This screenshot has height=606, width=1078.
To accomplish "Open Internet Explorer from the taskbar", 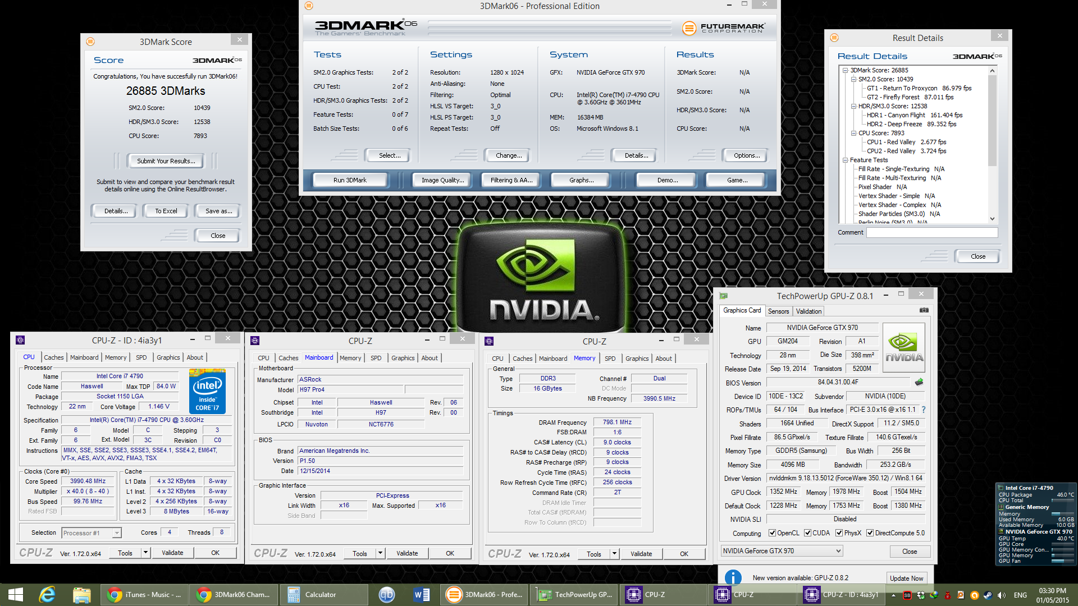I will coord(47,595).
